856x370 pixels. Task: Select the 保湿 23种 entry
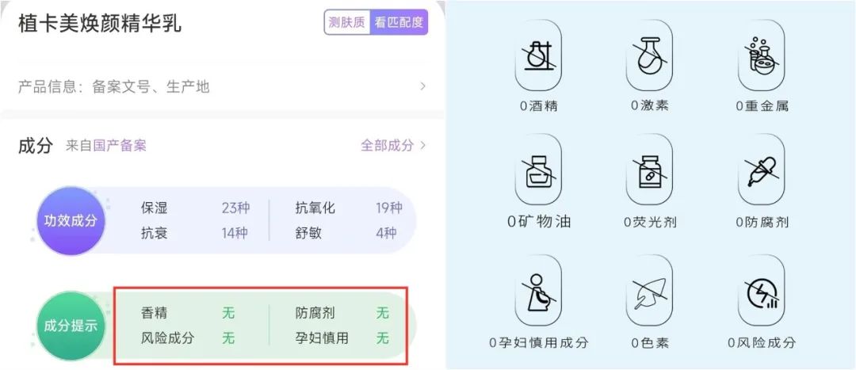point(195,208)
